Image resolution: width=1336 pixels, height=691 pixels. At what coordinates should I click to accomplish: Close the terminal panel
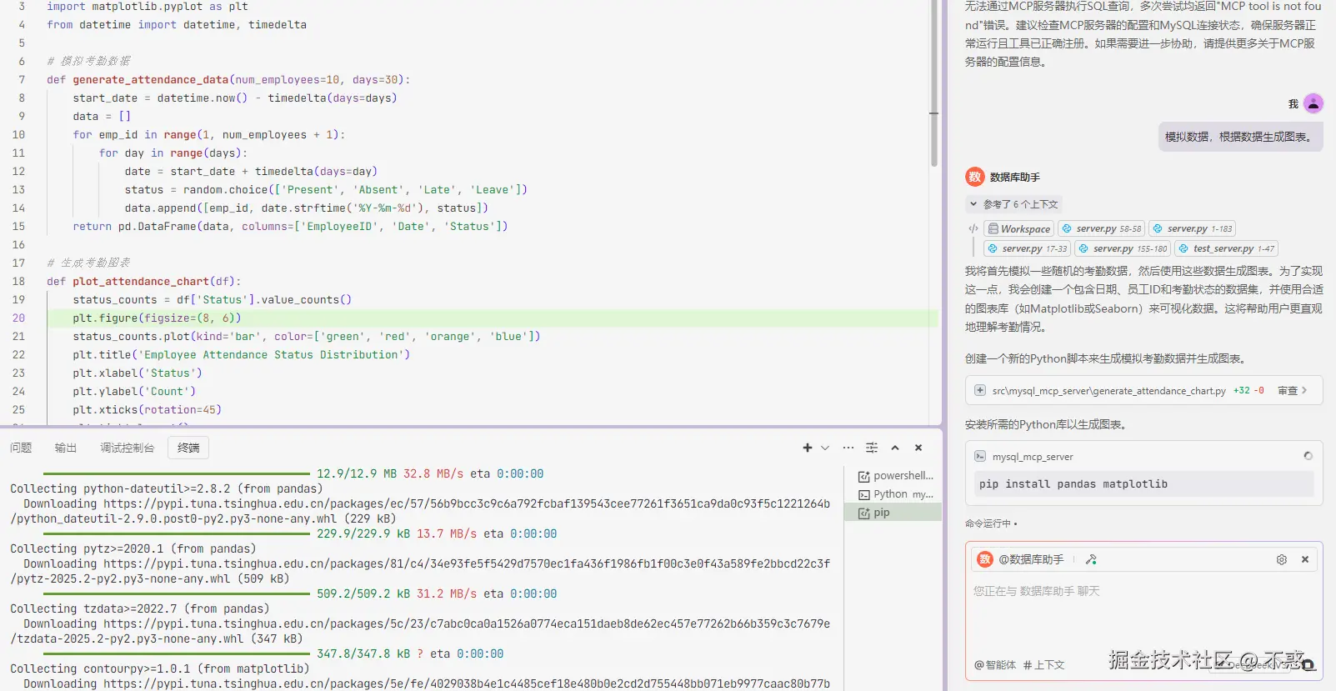[918, 448]
